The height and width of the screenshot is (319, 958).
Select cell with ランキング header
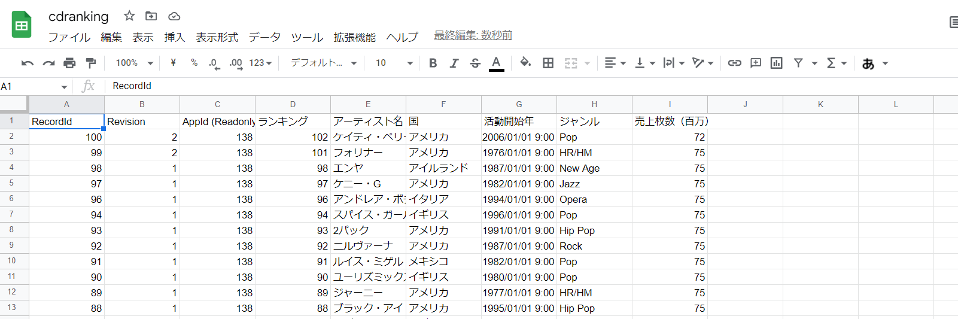pos(293,121)
